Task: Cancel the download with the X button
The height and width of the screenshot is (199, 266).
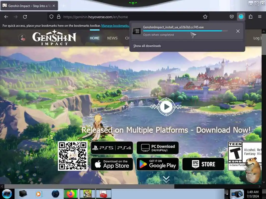Action: click(238, 31)
